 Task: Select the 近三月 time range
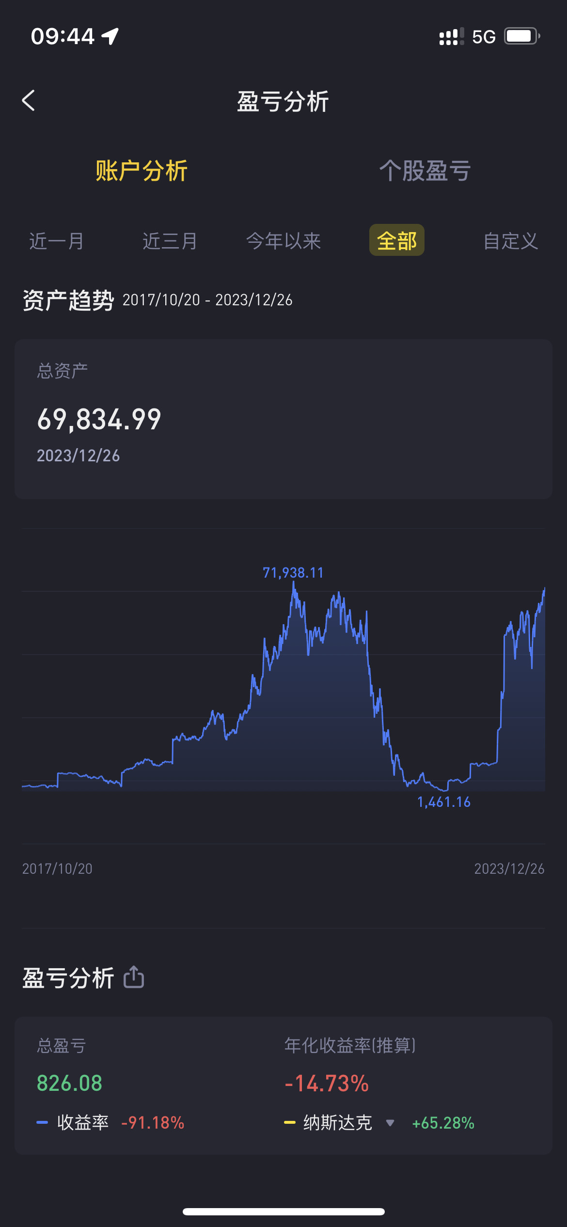point(170,241)
